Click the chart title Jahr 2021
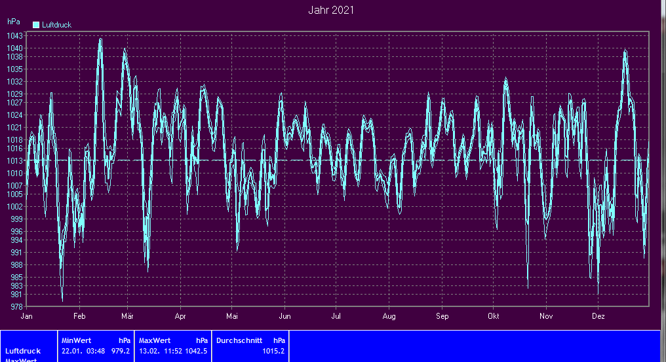This screenshot has height=362, width=666. coord(332,10)
